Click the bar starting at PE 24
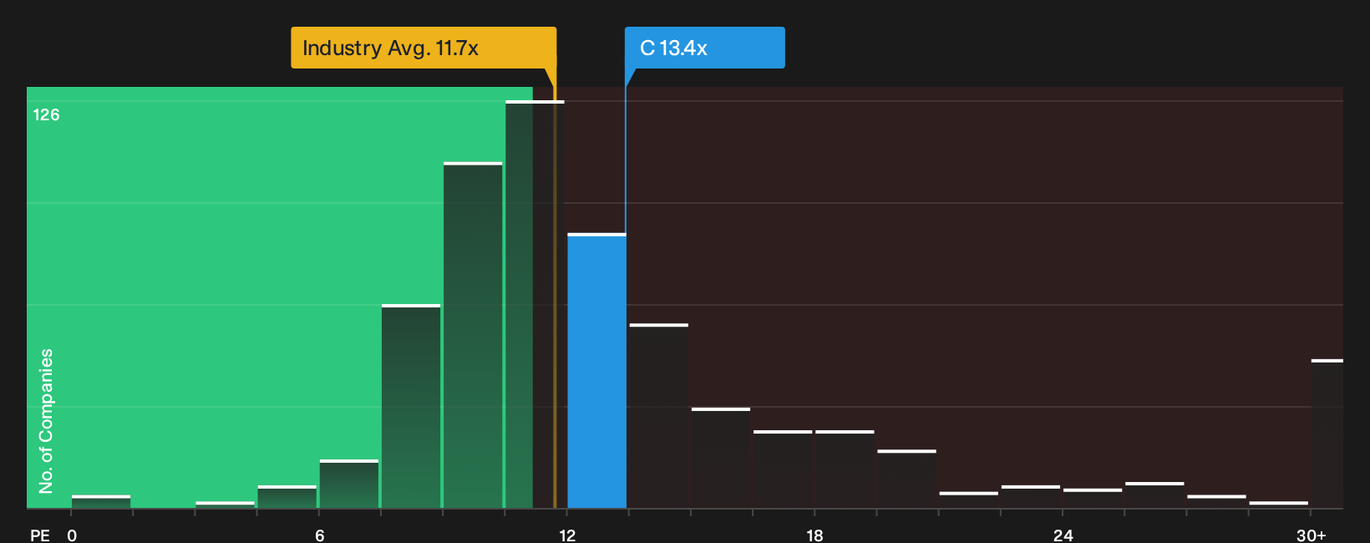 click(x=1093, y=499)
